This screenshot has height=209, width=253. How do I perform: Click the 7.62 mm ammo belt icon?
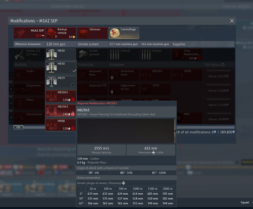[x=146, y=54]
